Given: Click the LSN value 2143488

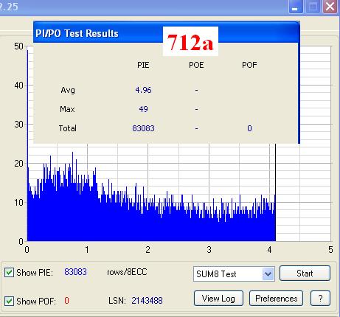Looking at the screenshot, I should pyautogui.click(x=147, y=301).
